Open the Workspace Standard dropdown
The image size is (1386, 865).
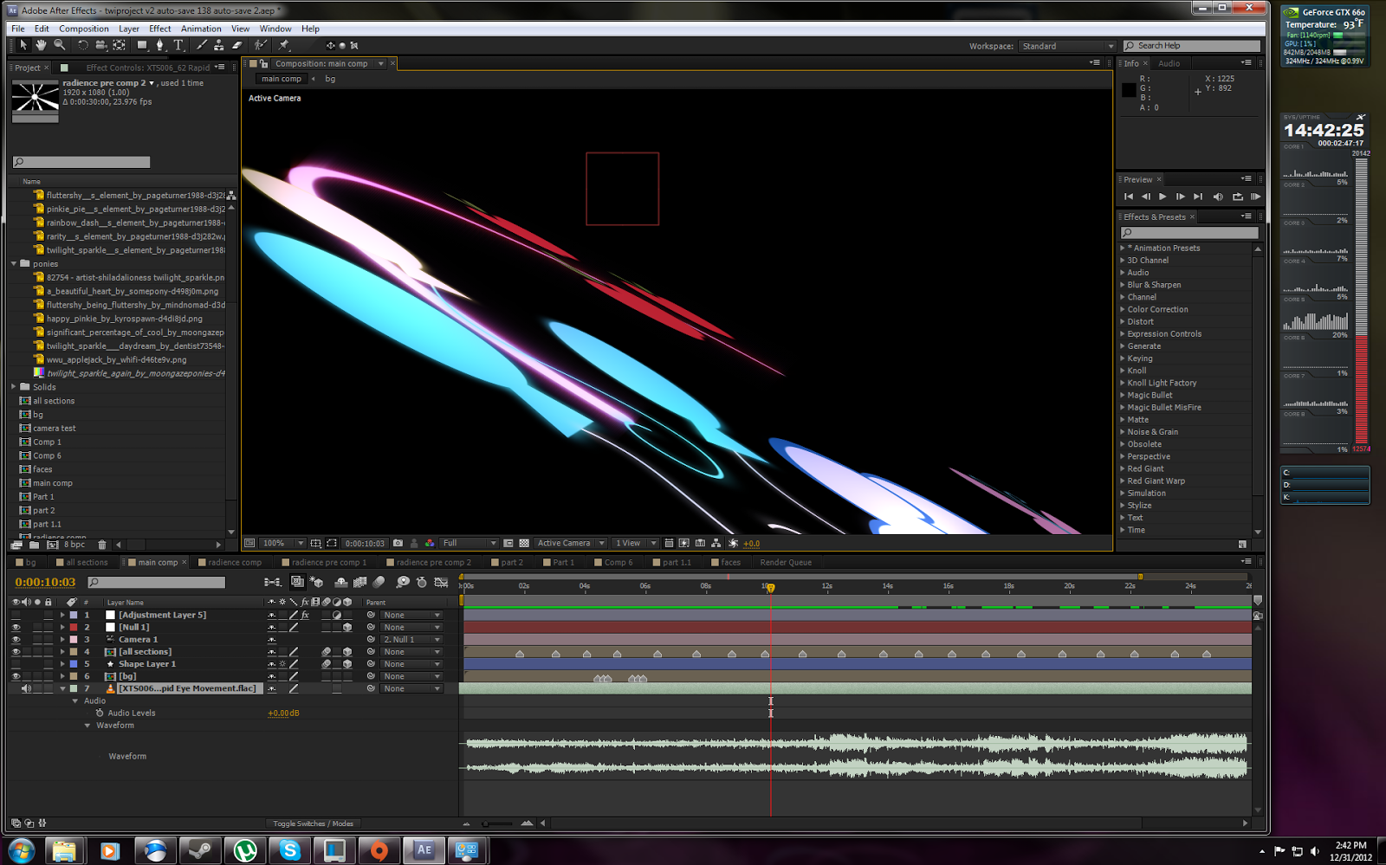(1066, 46)
